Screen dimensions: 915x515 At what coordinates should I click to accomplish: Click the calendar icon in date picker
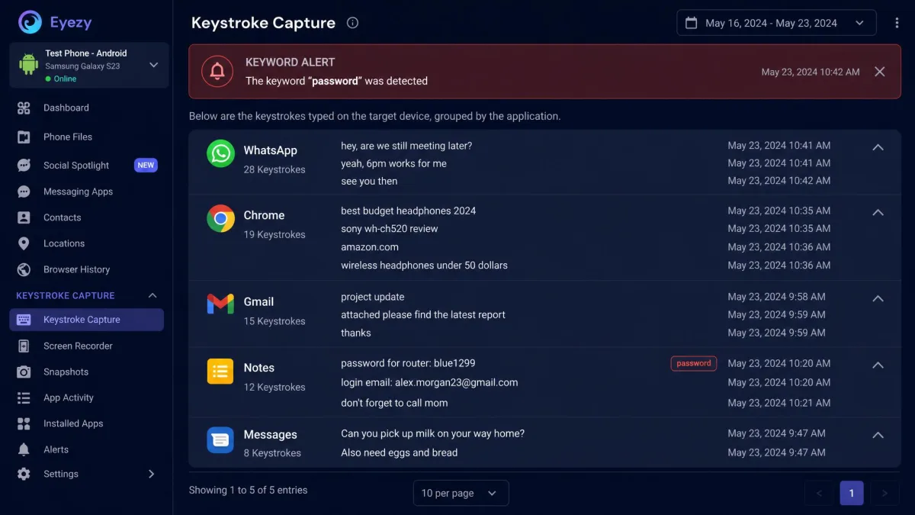point(691,23)
